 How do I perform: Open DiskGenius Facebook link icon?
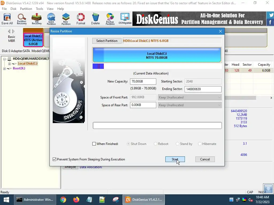[x=270, y=22]
